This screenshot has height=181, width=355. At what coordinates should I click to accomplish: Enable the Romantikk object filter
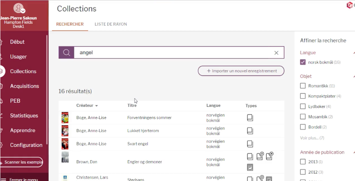303,86
